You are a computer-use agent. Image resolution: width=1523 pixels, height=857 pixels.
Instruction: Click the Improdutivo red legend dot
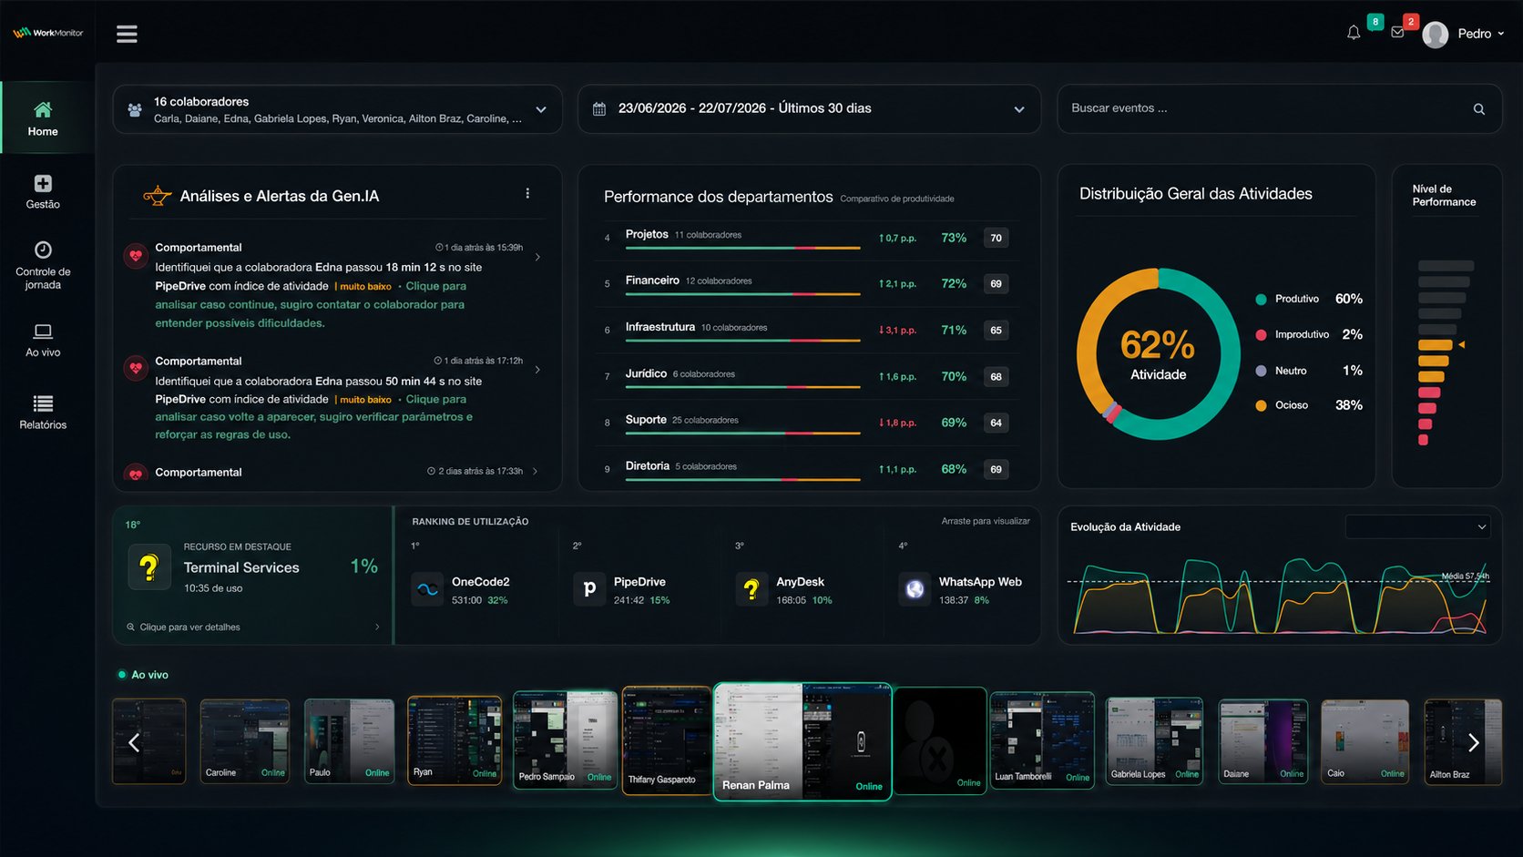[1261, 334]
